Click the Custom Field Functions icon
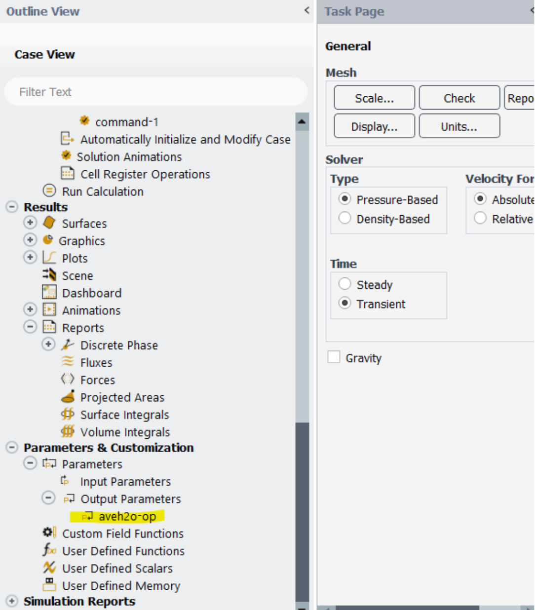The height and width of the screenshot is (610, 535). point(49,533)
